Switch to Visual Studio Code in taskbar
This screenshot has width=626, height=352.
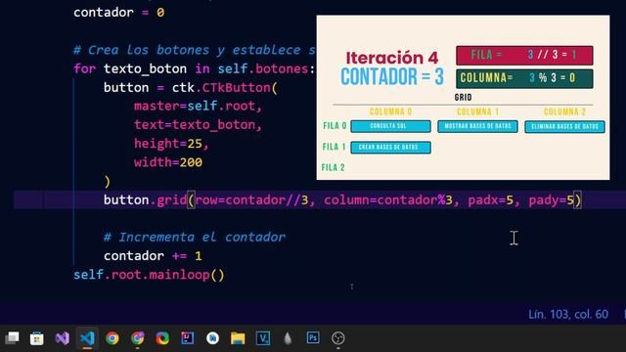[x=87, y=338]
